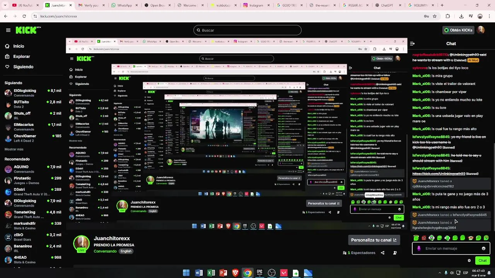Switch to the WhatsApp browser tab
The image size is (495, 278).
124,5
